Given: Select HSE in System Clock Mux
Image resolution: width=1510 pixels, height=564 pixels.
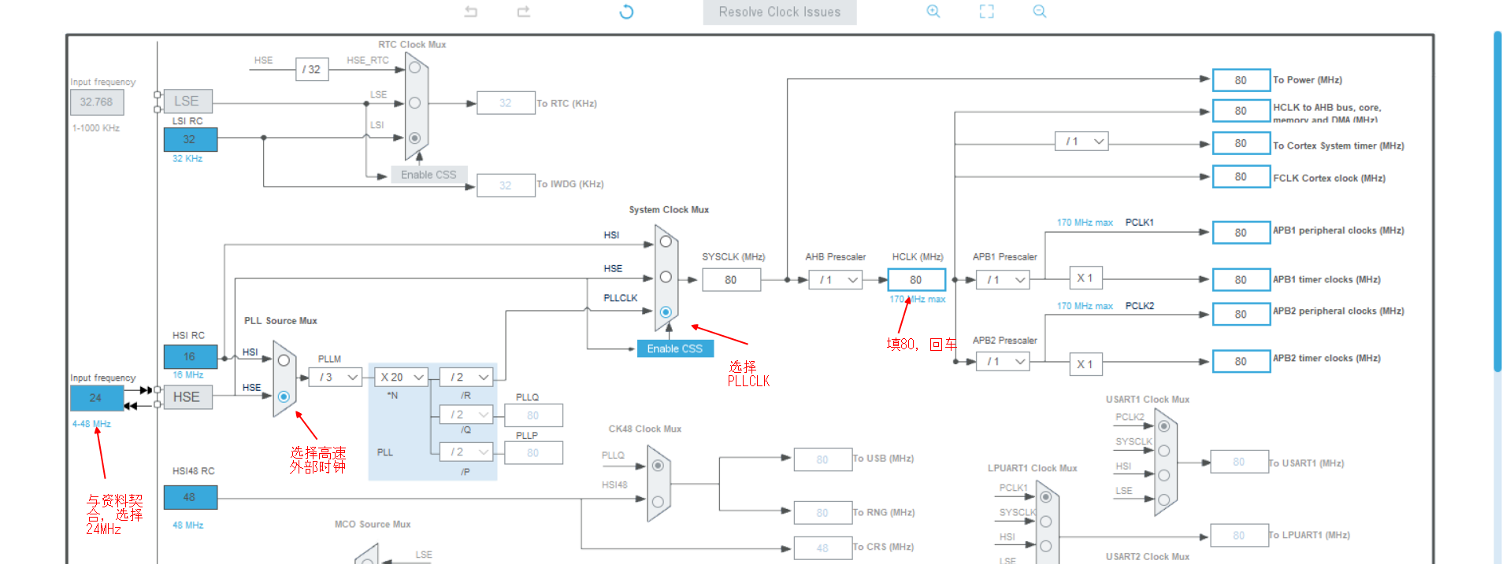Looking at the screenshot, I should [x=666, y=277].
